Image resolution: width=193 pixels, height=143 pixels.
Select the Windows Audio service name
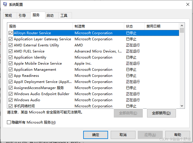(27, 100)
